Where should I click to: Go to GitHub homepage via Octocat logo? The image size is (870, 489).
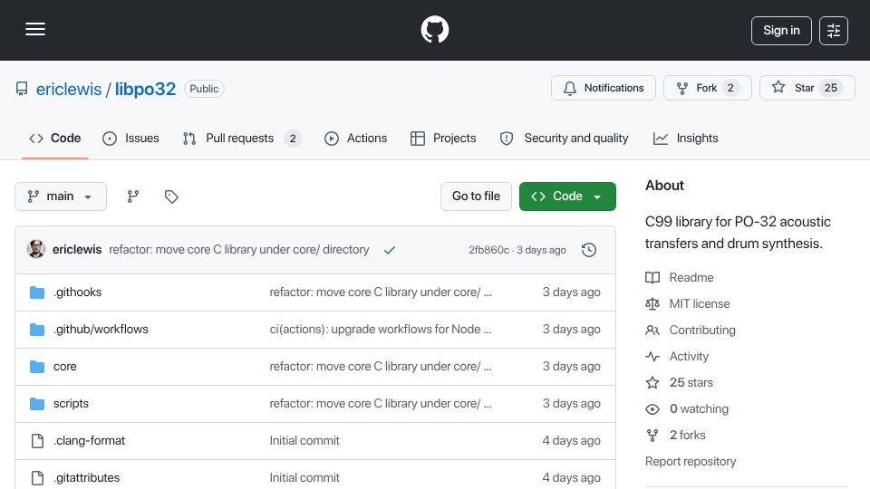pyautogui.click(x=434, y=29)
